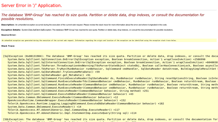Click the bold 'Source Error:' label
Screen dimensions: 218x122
(9, 35)
